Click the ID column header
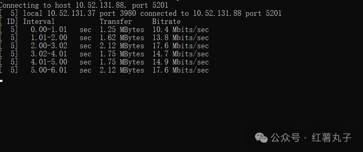Image resolution: width=363 pixels, height=152 pixels. coord(11,21)
